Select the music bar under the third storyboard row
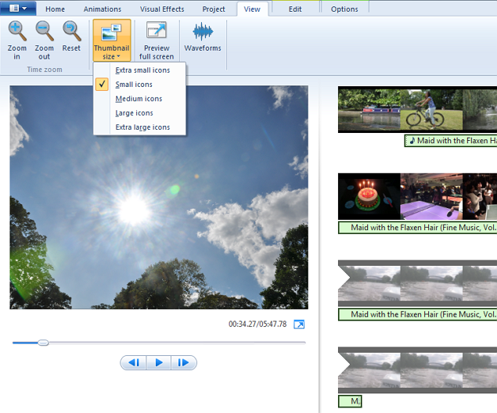Screen dimensions: 497x413 [418, 314]
